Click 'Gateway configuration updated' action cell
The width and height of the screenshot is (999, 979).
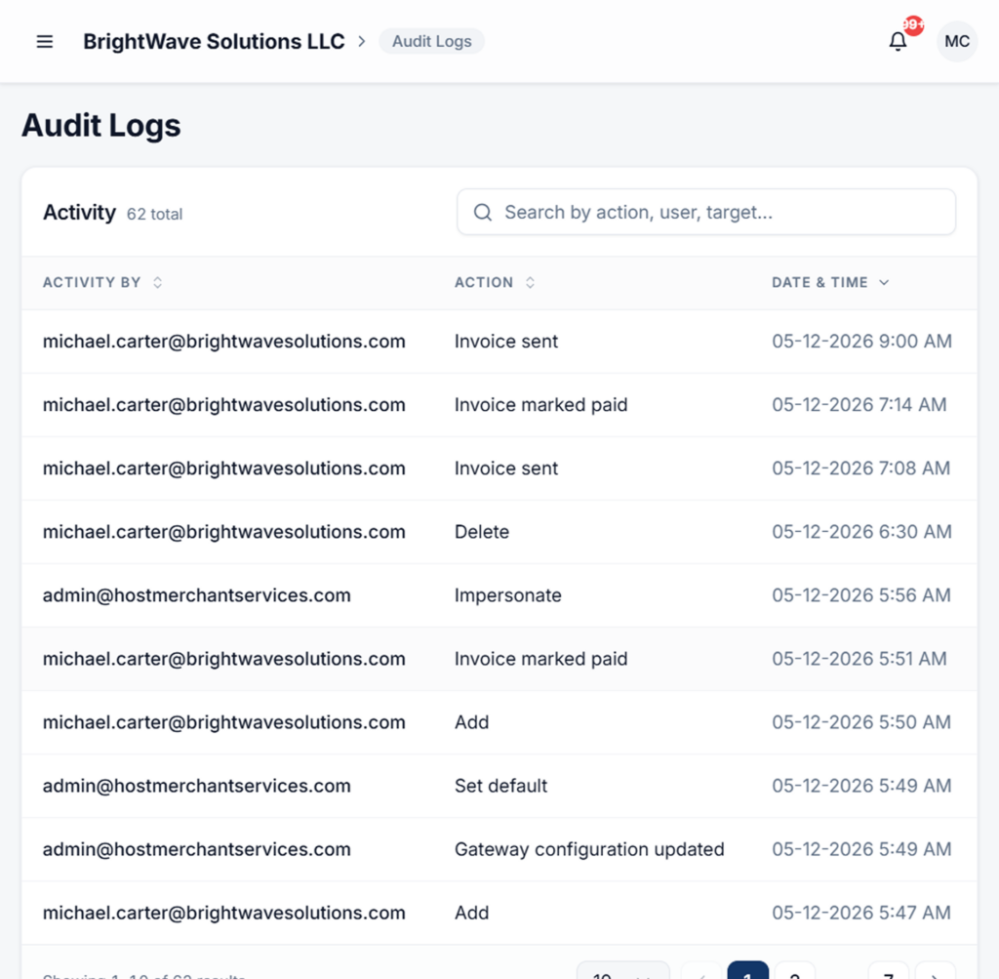coord(589,849)
